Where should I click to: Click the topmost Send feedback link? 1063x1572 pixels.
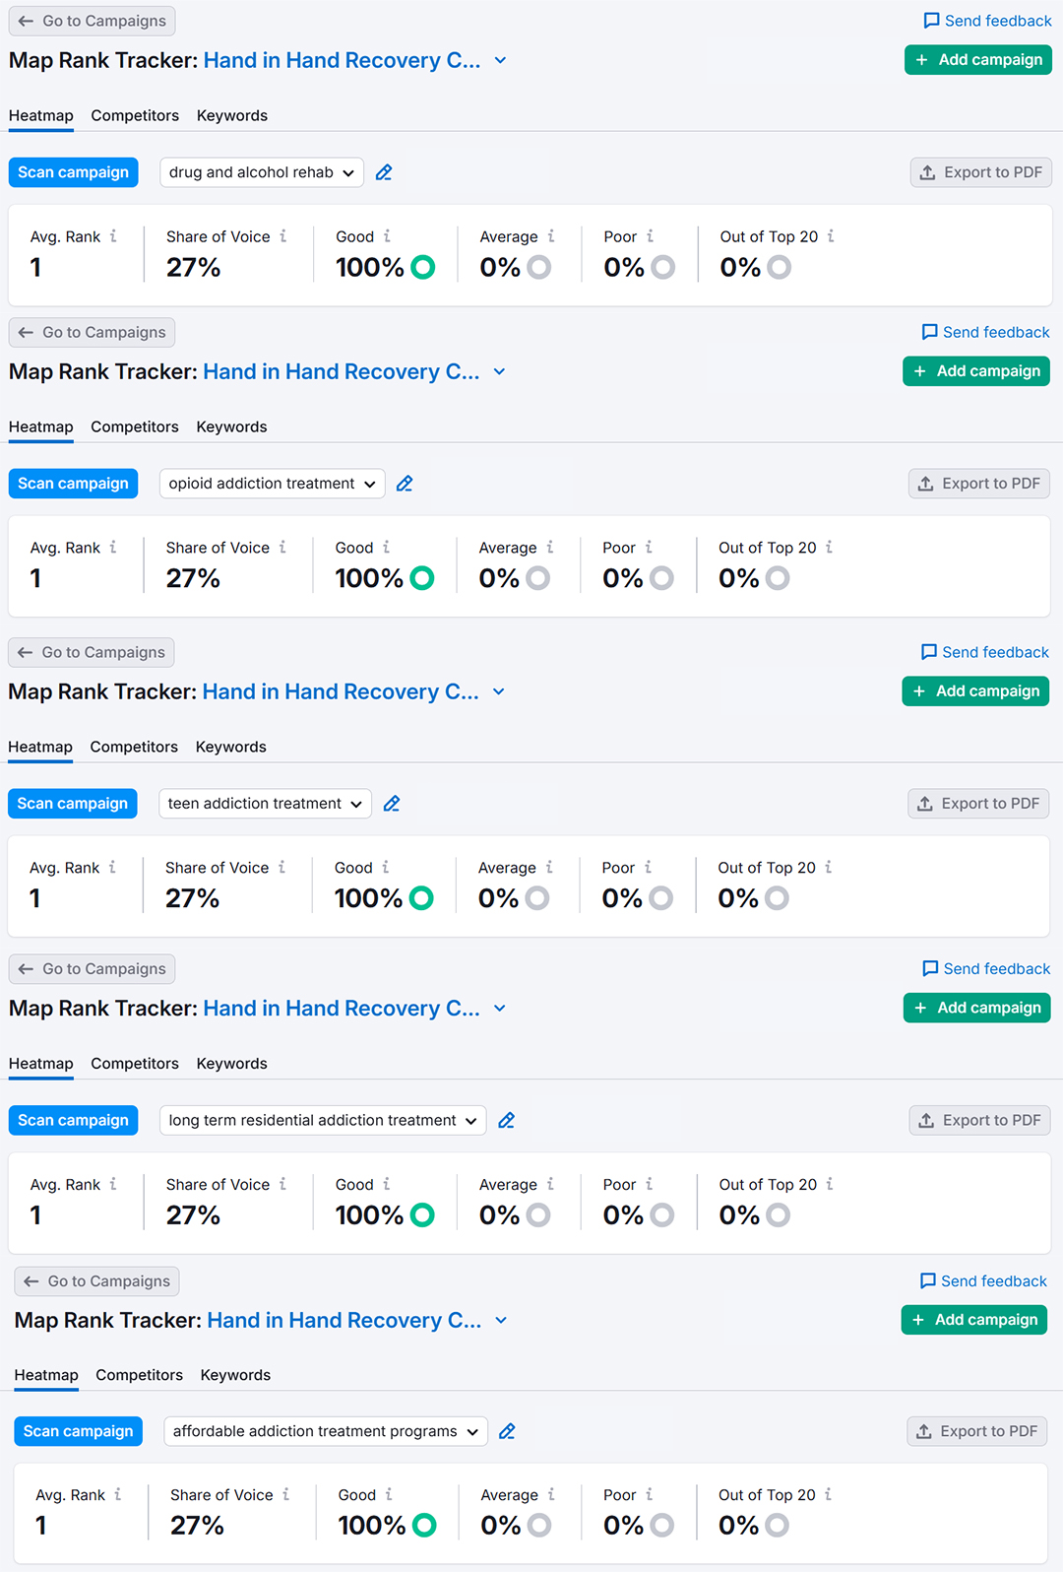(987, 21)
